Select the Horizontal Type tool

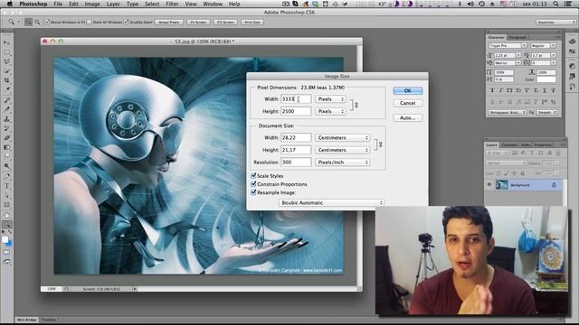pyautogui.click(x=6, y=186)
